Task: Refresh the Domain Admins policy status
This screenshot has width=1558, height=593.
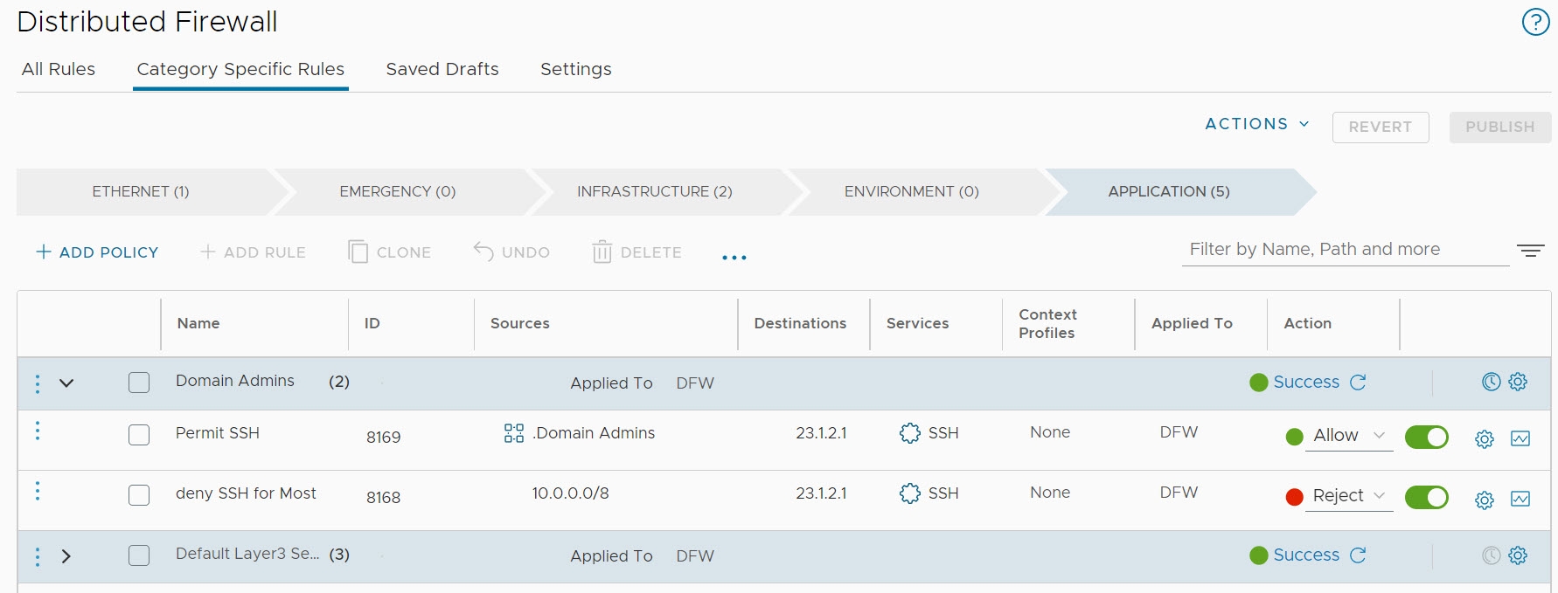Action: coord(1358,383)
